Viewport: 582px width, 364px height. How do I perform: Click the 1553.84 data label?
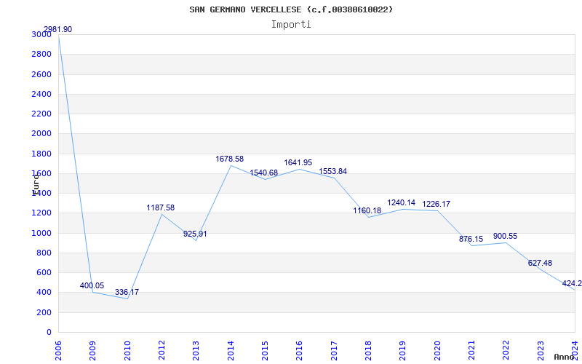pyautogui.click(x=333, y=171)
